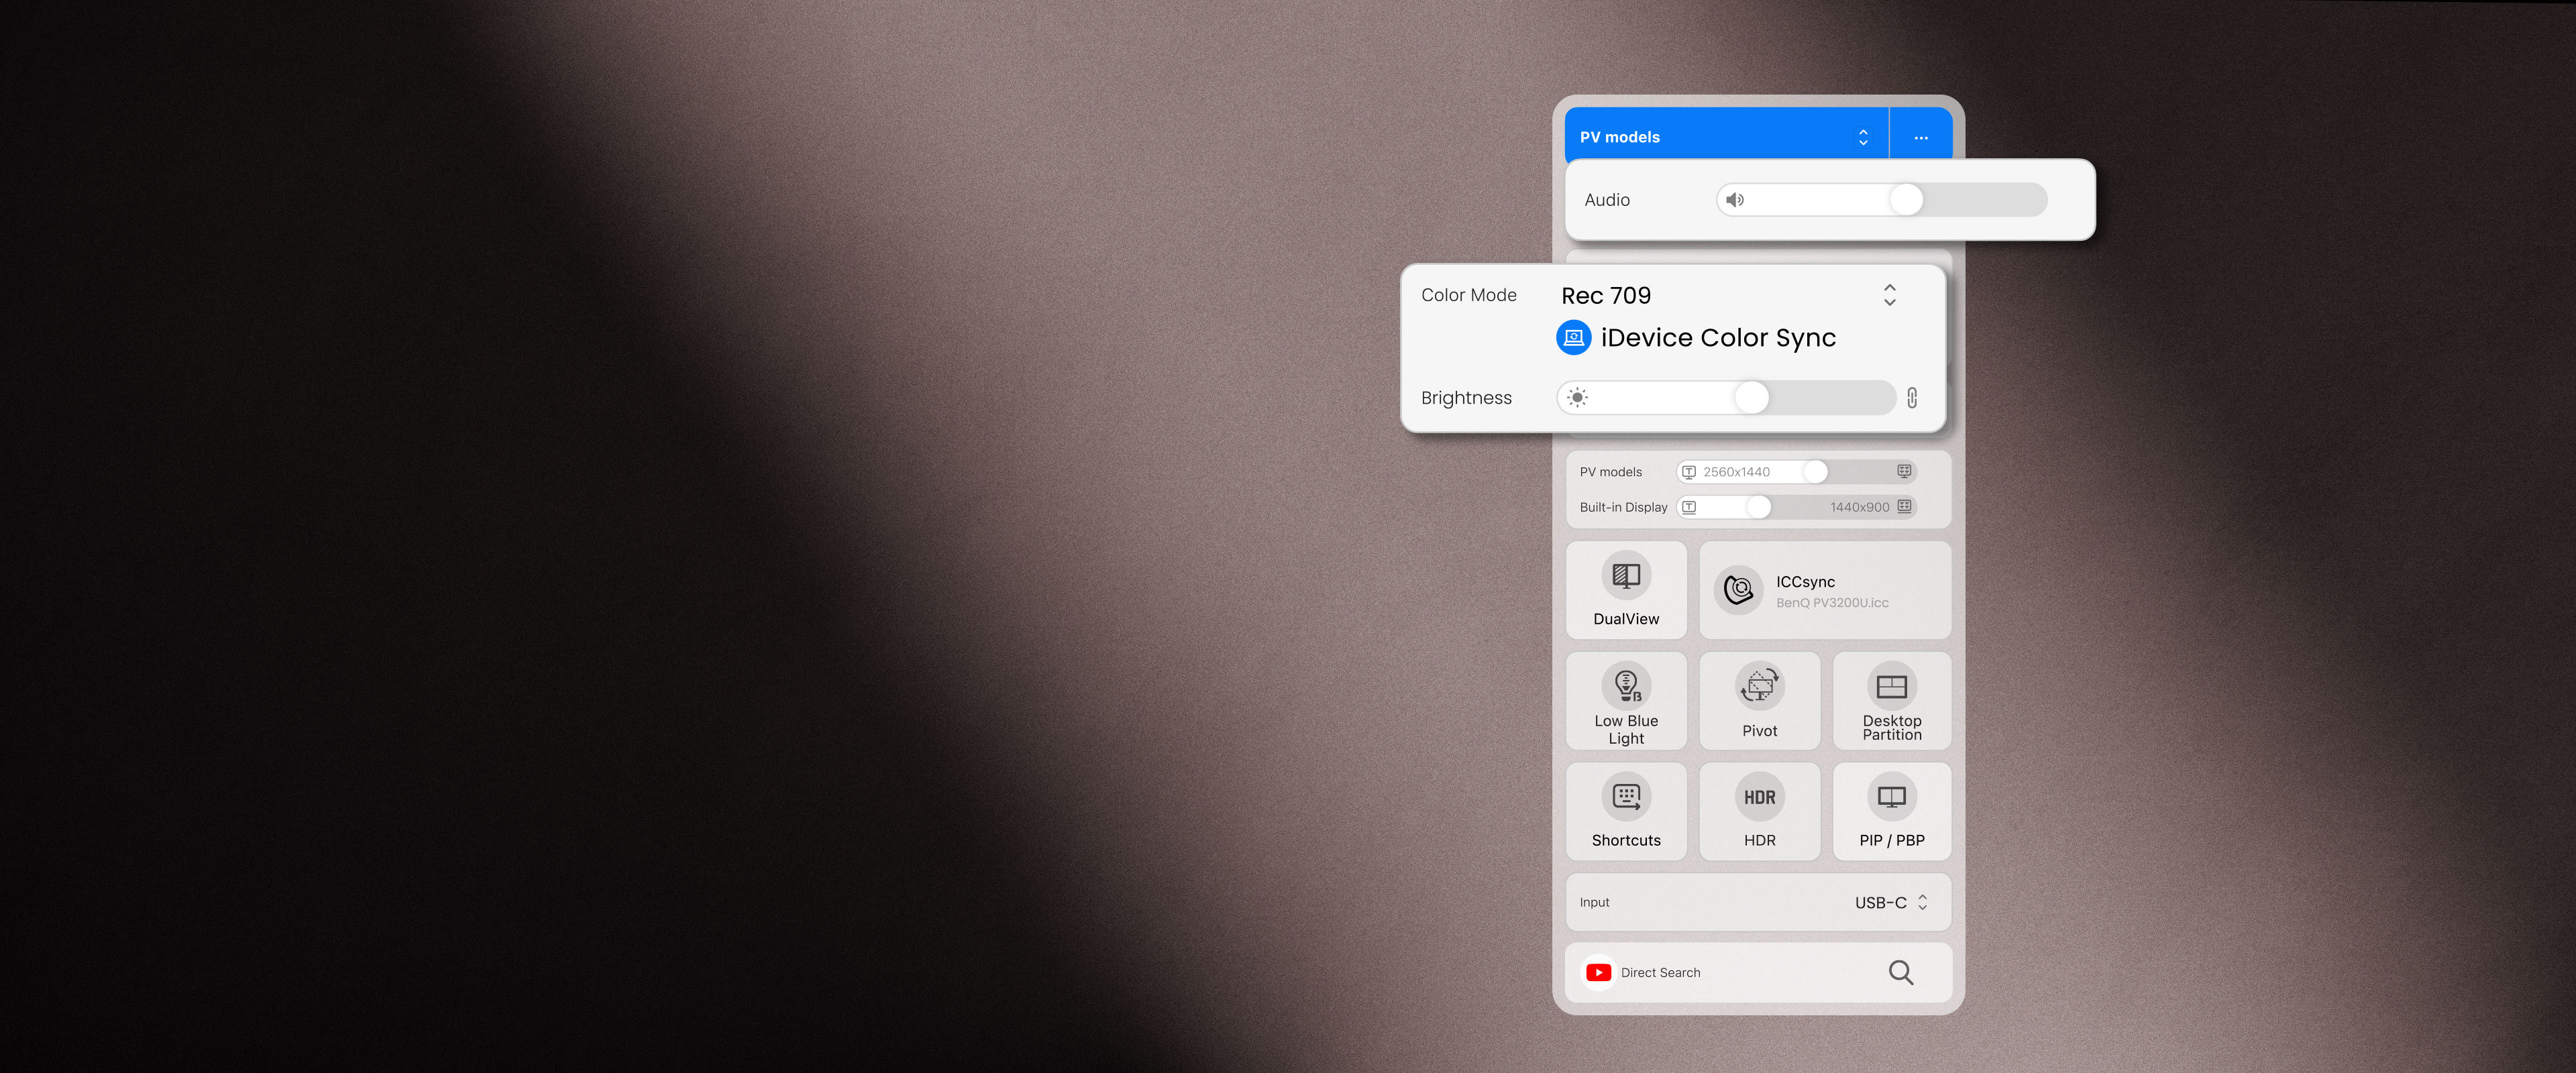
Task: Expand the Color Mode selector chevrons
Action: 1890,294
